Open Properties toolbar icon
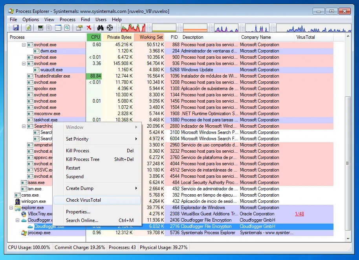This screenshot has height=260, width=359. point(79,28)
